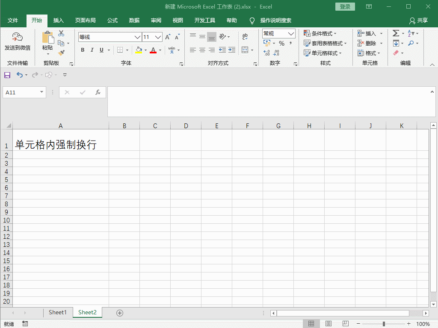This screenshot has width=438, height=328.
Task: Click 插入 insert cells button
Action: click(367, 33)
